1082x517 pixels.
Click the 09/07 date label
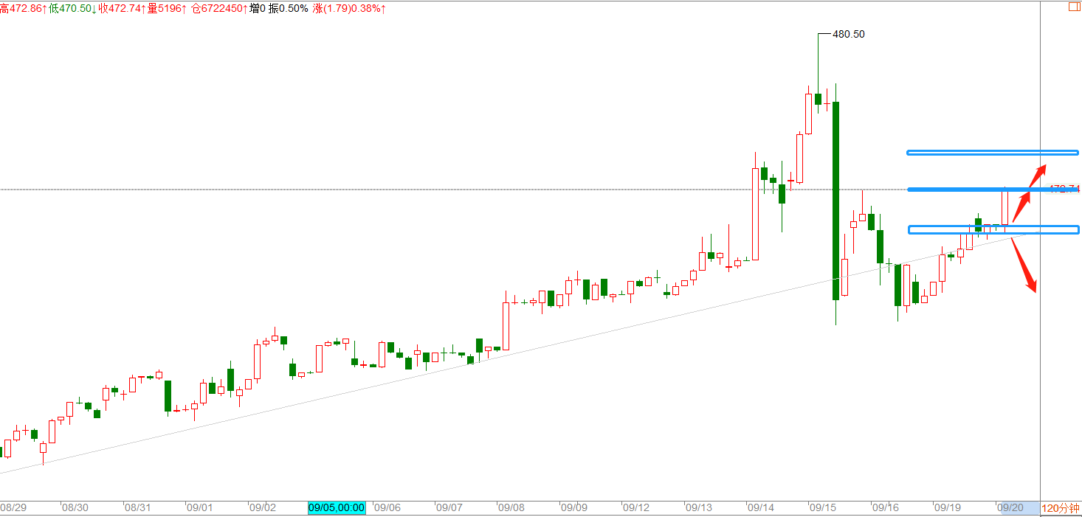tap(450, 508)
